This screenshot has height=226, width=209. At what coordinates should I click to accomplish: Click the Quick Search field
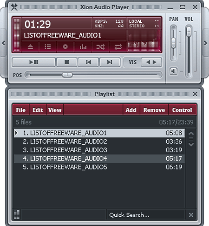pyautogui.click(x=145, y=215)
